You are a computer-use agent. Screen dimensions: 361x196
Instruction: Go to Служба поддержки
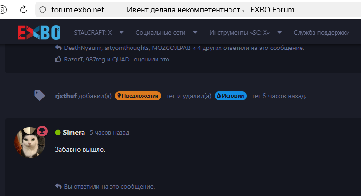(321, 33)
